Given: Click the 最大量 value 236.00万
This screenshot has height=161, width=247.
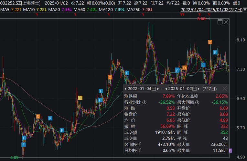Looking at the screenshot, I should [219, 145].
